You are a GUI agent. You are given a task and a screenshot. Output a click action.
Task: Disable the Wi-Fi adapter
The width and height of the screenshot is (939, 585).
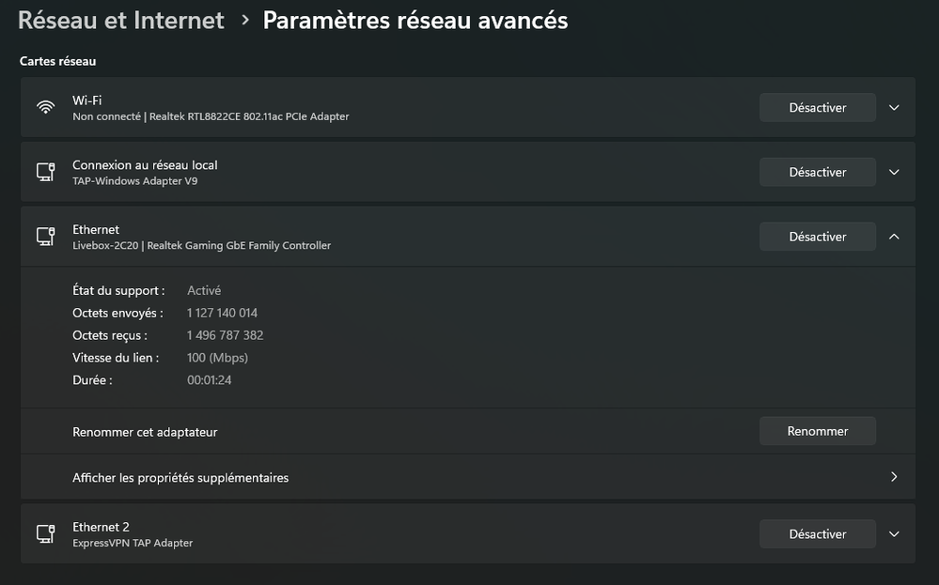click(x=817, y=107)
